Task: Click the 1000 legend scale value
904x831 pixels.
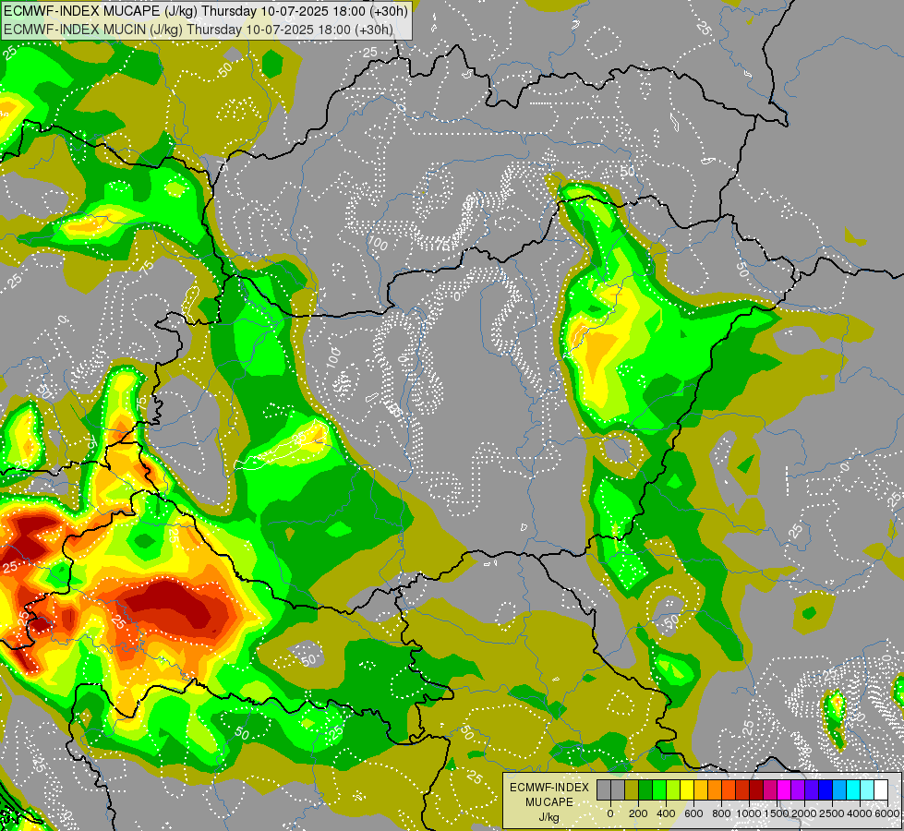Action: 749,813
